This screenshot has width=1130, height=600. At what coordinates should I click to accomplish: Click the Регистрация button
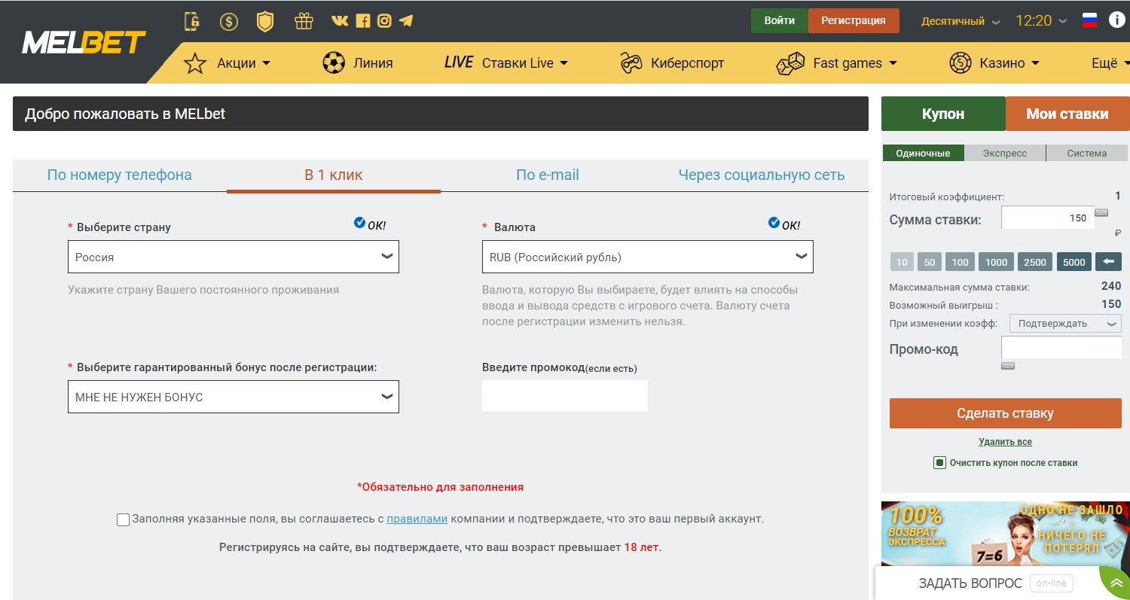[854, 20]
